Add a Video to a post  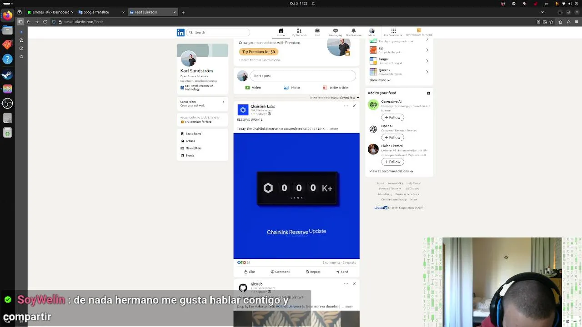click(253, 88)
